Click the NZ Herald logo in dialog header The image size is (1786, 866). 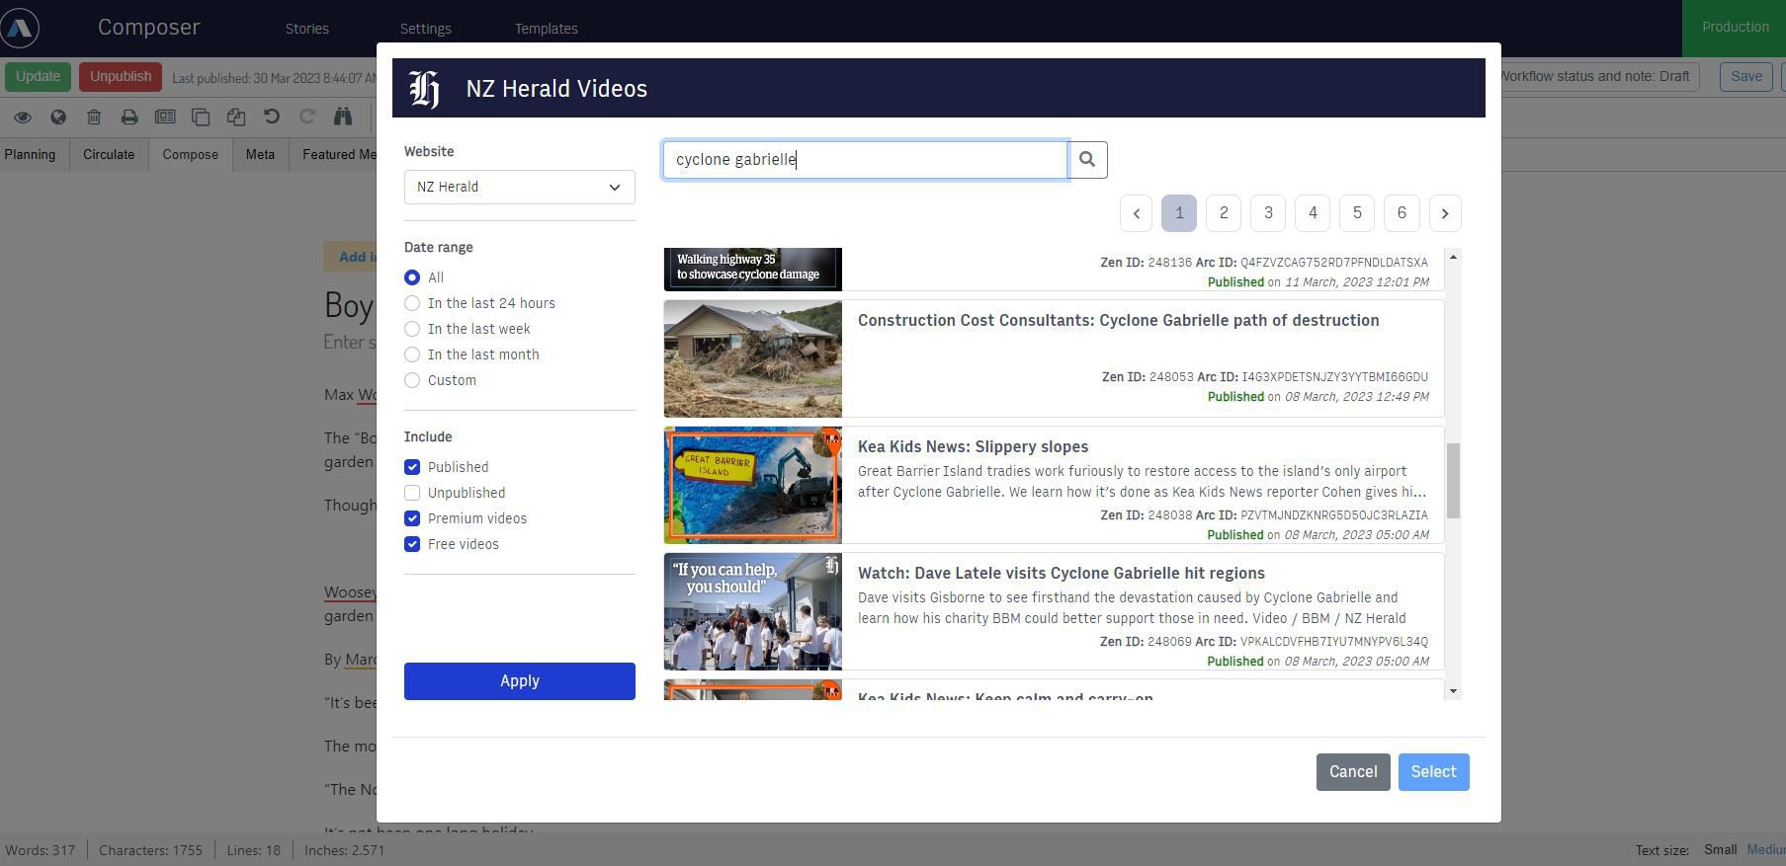pos(425,89)
